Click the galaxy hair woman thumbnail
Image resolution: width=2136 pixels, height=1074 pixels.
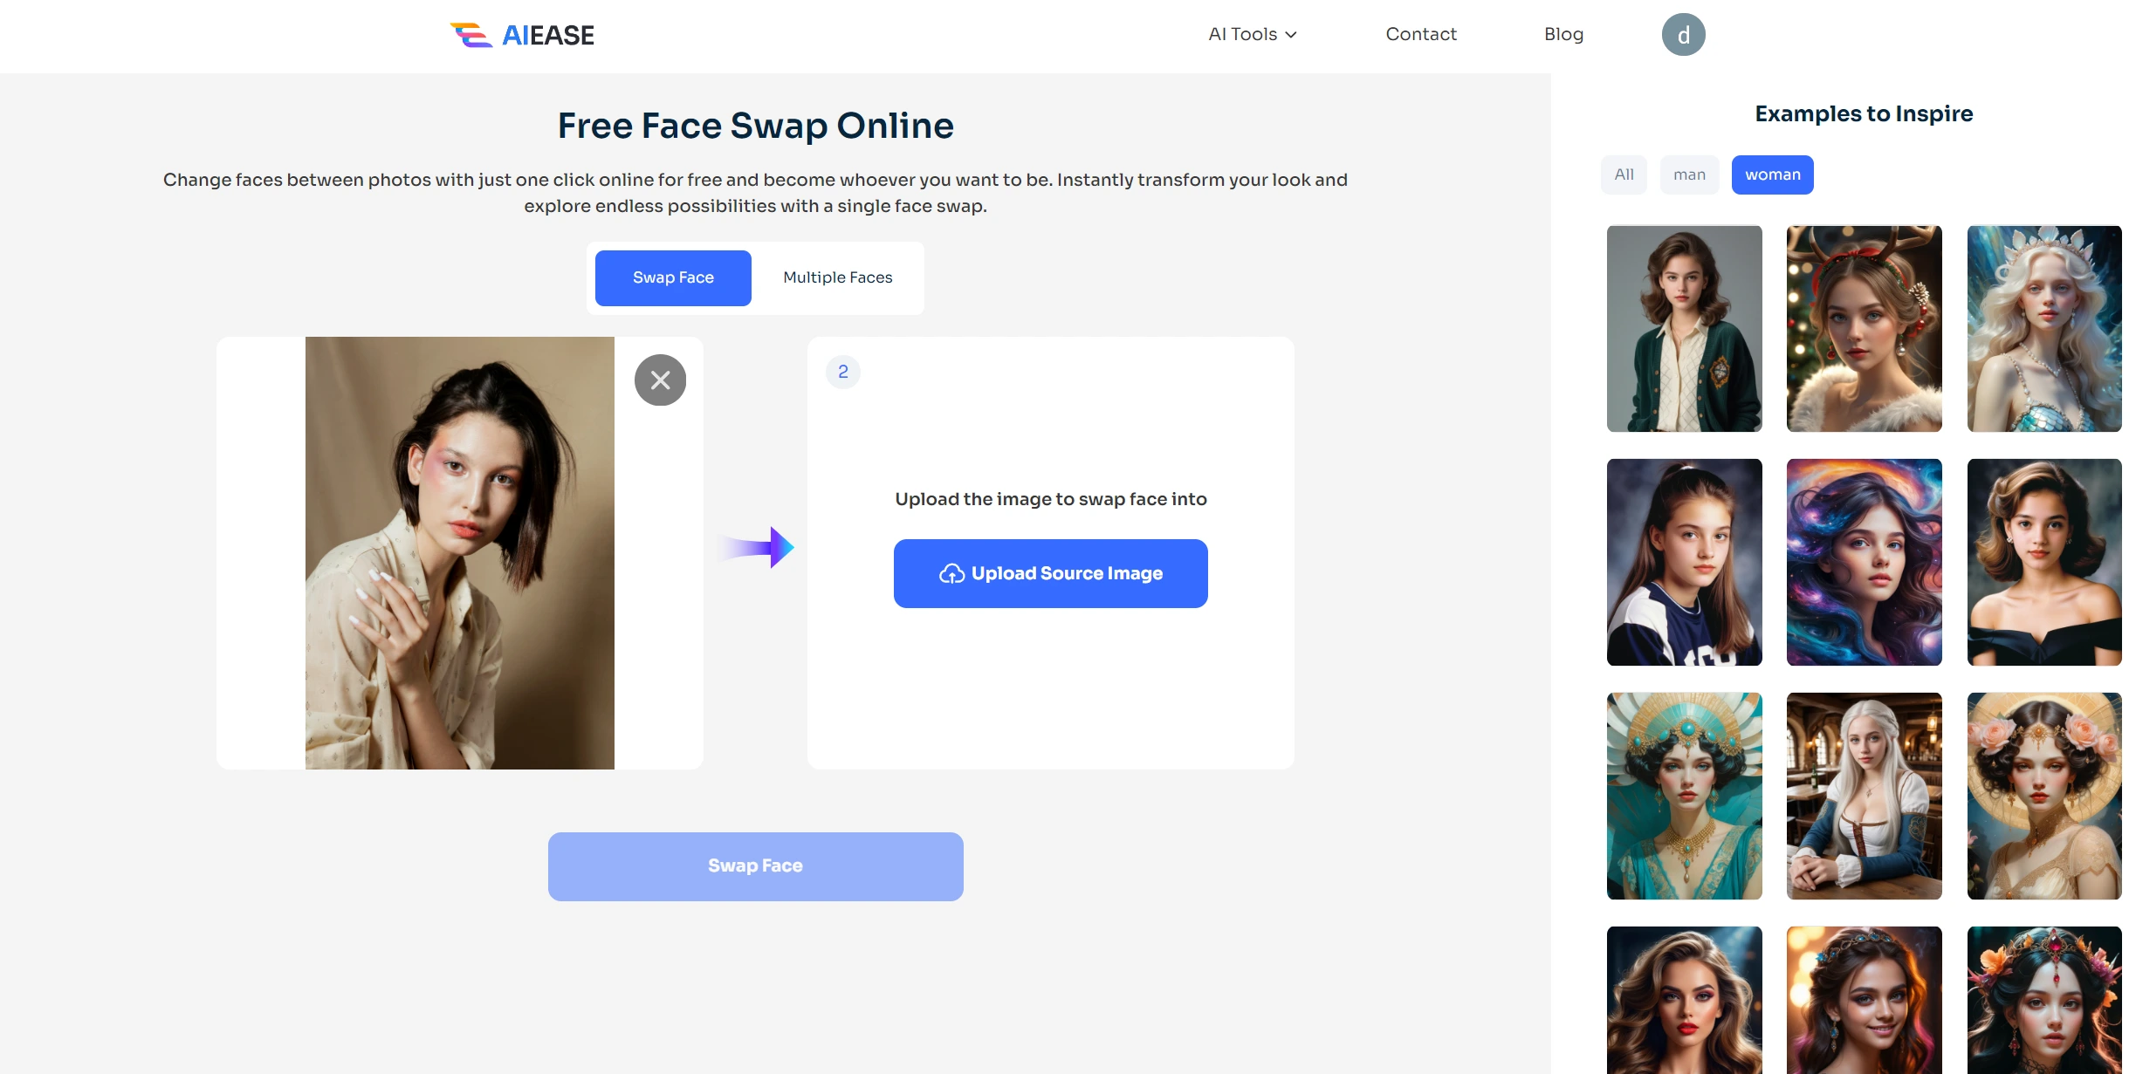(1865, 562)
